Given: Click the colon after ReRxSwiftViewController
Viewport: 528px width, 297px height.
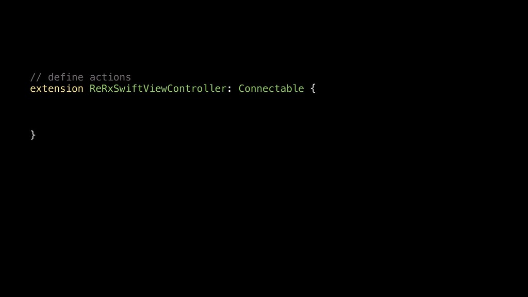Looking at the screenshot, I should pos(229,89).
